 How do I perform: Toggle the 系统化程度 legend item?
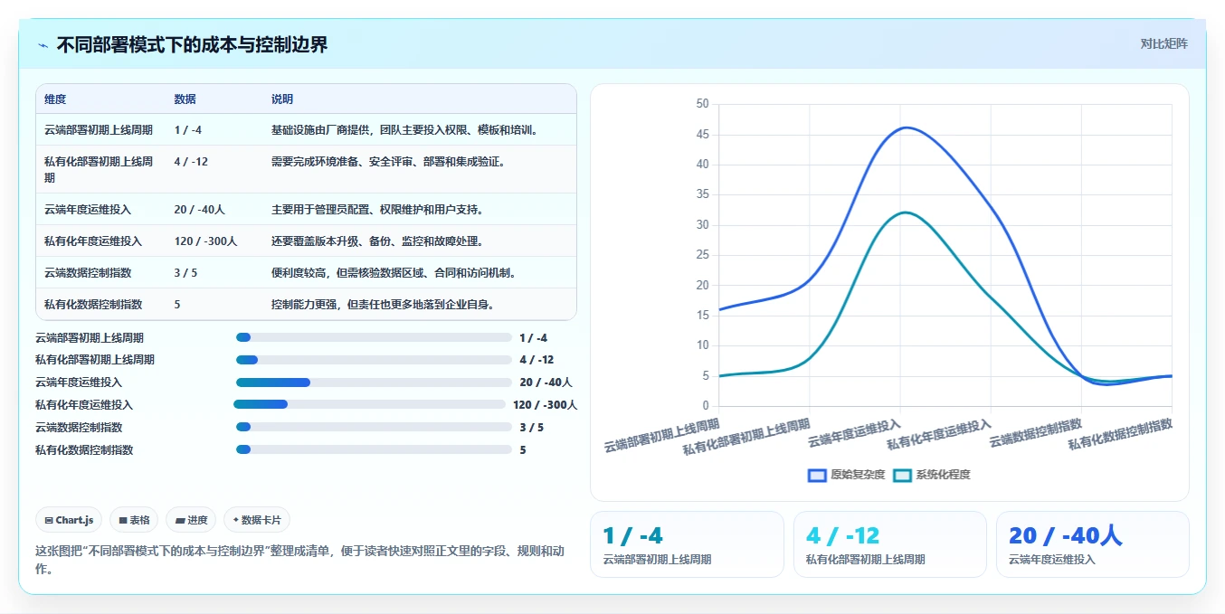point(932,475)
